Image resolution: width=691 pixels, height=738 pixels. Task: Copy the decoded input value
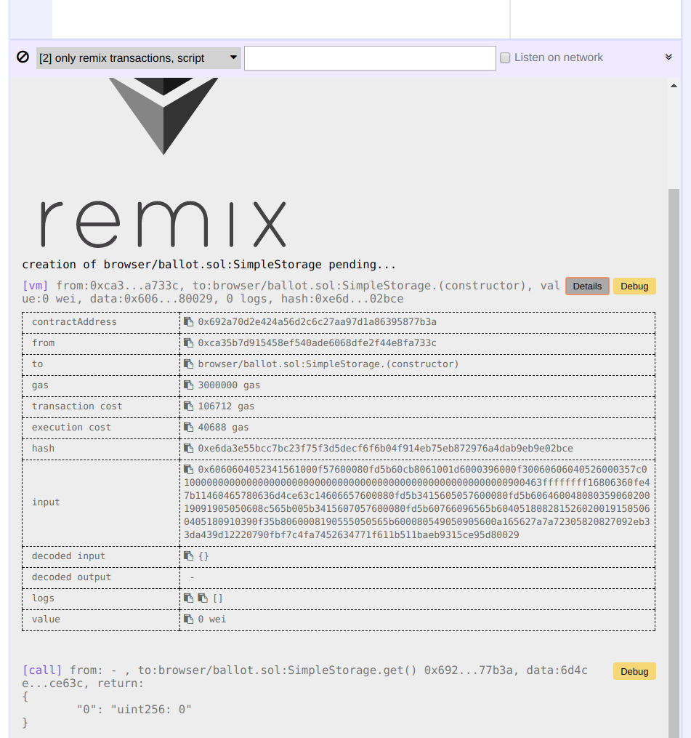point(189,555)
